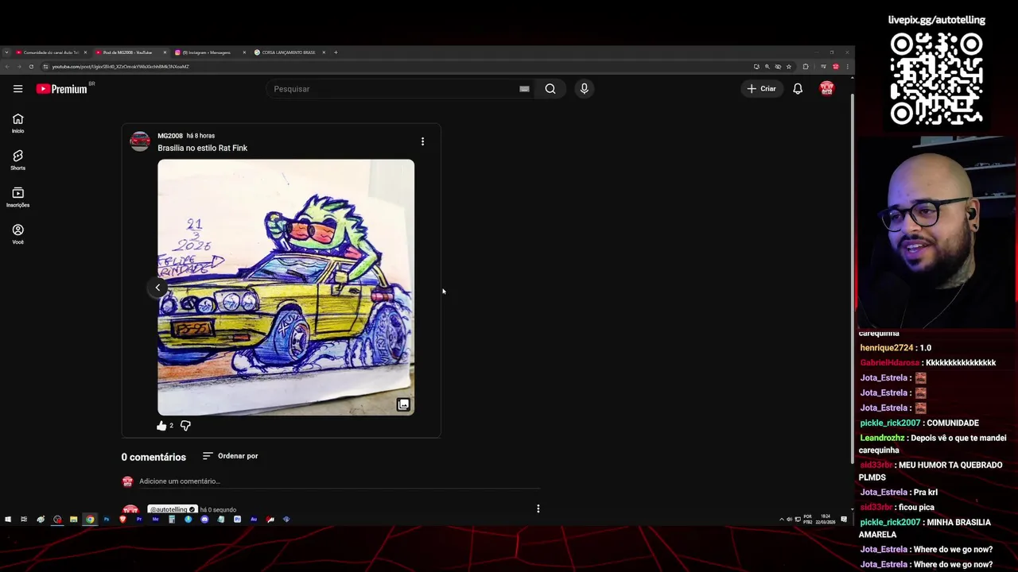This screenshot has width=1018, height=572.
Task: Click the multi-image gallery icon
Action: coord(403,404)
